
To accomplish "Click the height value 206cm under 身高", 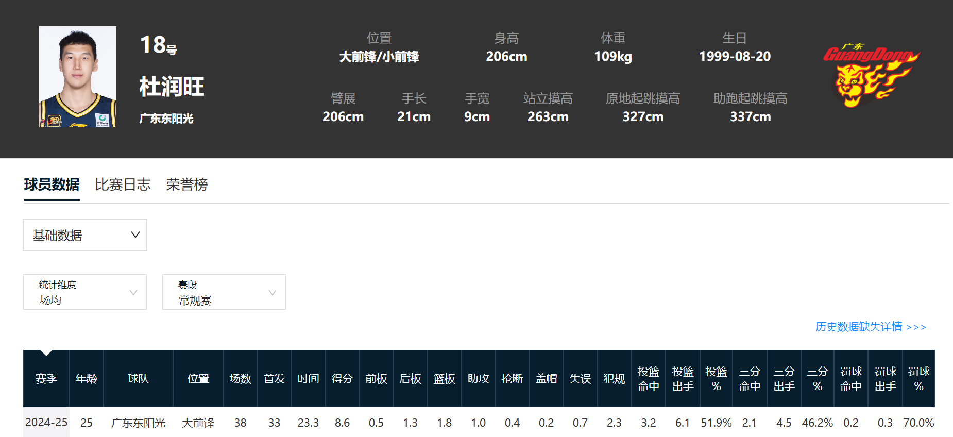I will [506, 56].
